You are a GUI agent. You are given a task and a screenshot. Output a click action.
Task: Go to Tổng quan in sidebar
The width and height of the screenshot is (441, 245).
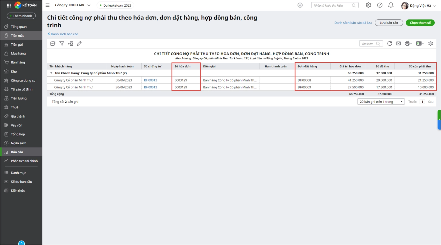[x=19, y=27]
